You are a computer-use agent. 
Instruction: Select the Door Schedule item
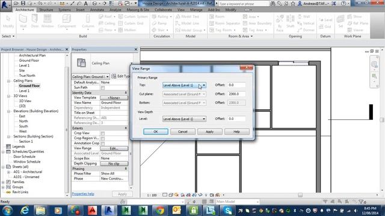[x=24, y=157]
